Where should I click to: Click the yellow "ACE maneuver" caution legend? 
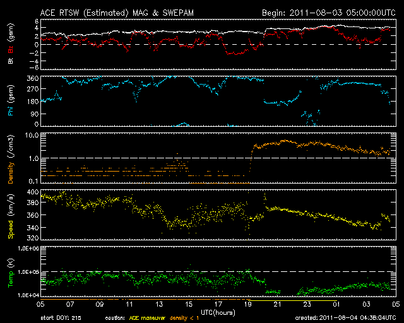[147, 318]
